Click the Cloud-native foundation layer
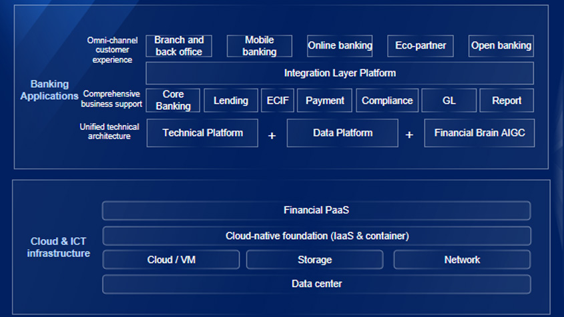 [x=316, y=236]
